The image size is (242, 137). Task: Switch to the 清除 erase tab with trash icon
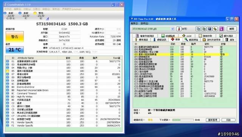pyautogui.click(x=230, y=40)
